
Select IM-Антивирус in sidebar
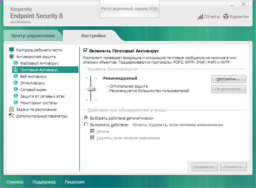tap(32, 83)
